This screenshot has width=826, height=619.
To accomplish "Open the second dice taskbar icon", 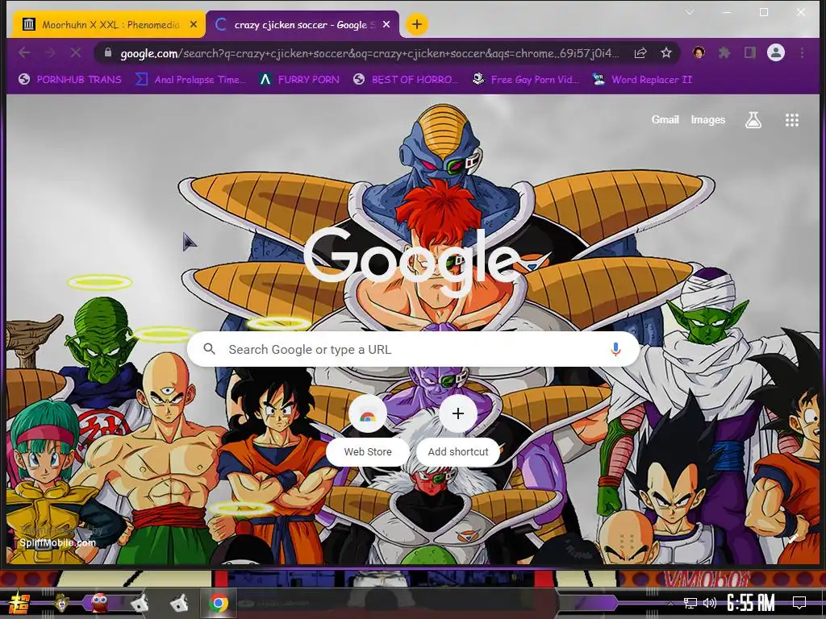I will pos(179,603).
